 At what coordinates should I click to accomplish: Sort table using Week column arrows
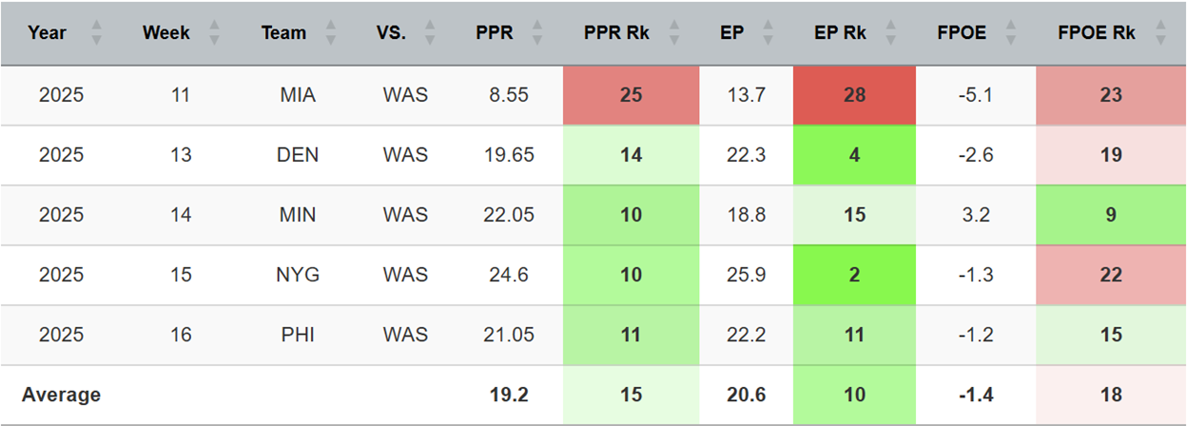tap(214, 33)
